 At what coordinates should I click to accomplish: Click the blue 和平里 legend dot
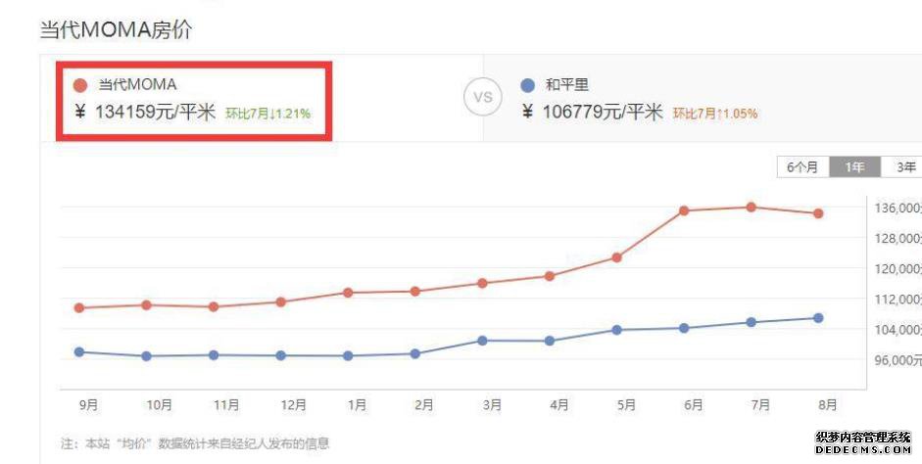[x=527, y=86]
